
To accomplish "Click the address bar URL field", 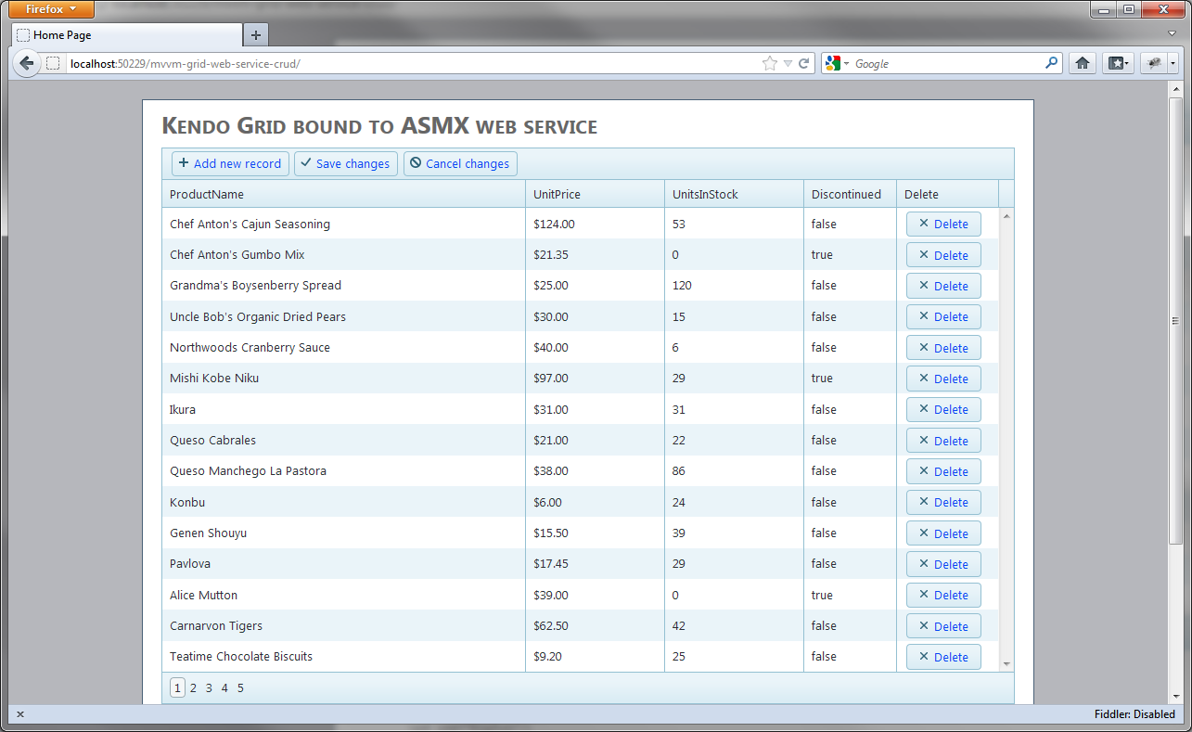I will click(x=408, y=63).
